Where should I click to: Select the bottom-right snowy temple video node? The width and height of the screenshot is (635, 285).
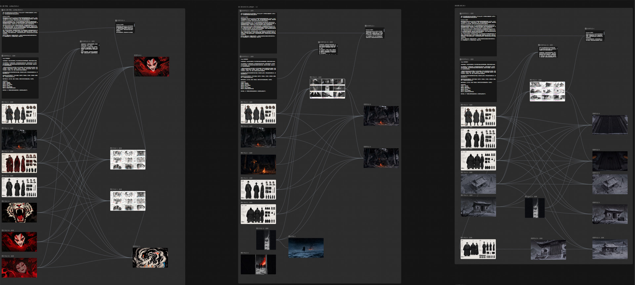click(610, 249)
